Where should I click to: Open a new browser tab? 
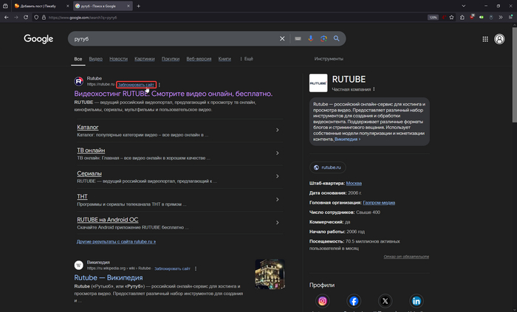click(139, 6)
